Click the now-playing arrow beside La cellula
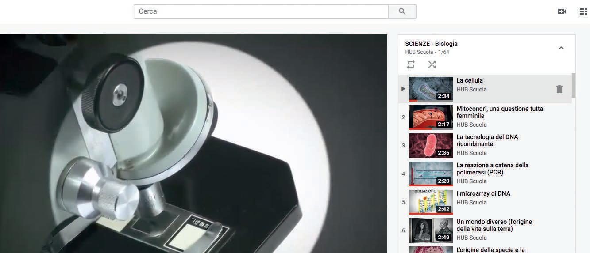590x253 pixels. coord(403,89)
